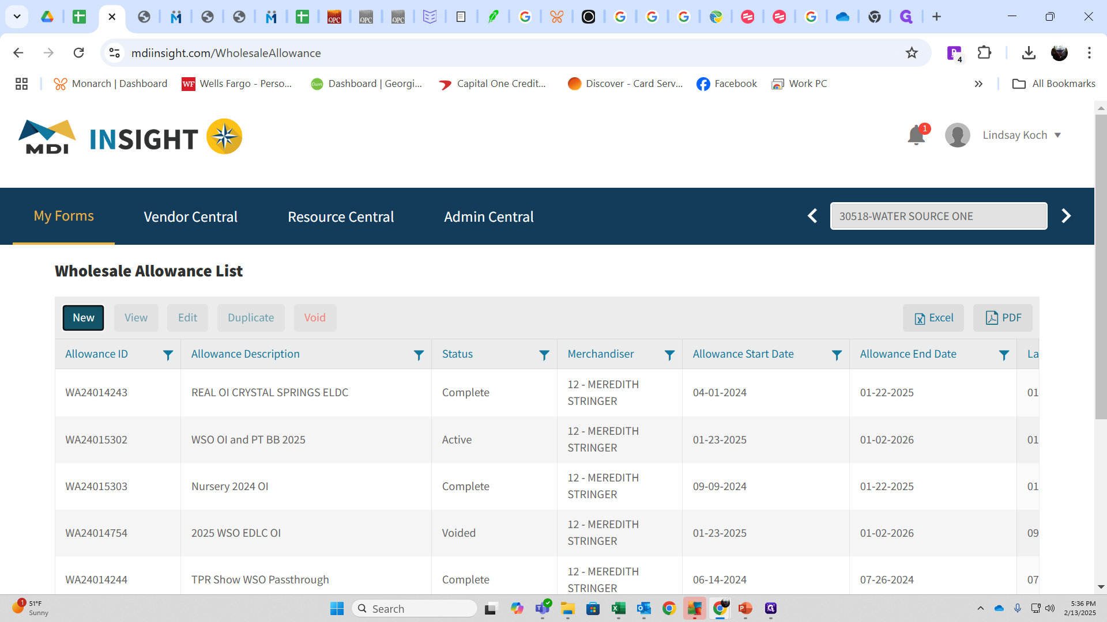Open a new browser tab

click(x=936, y=17)
